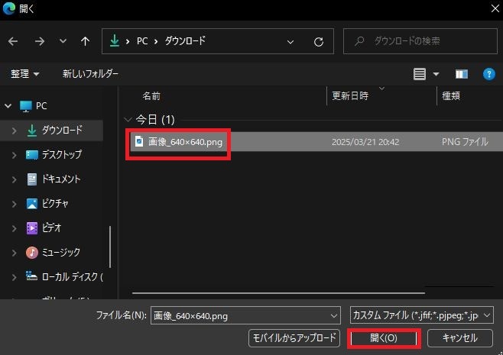Click the green download icon in address bar
This screenshot has height=355, width=503.
pyautogui.click(x=115, y=41)
